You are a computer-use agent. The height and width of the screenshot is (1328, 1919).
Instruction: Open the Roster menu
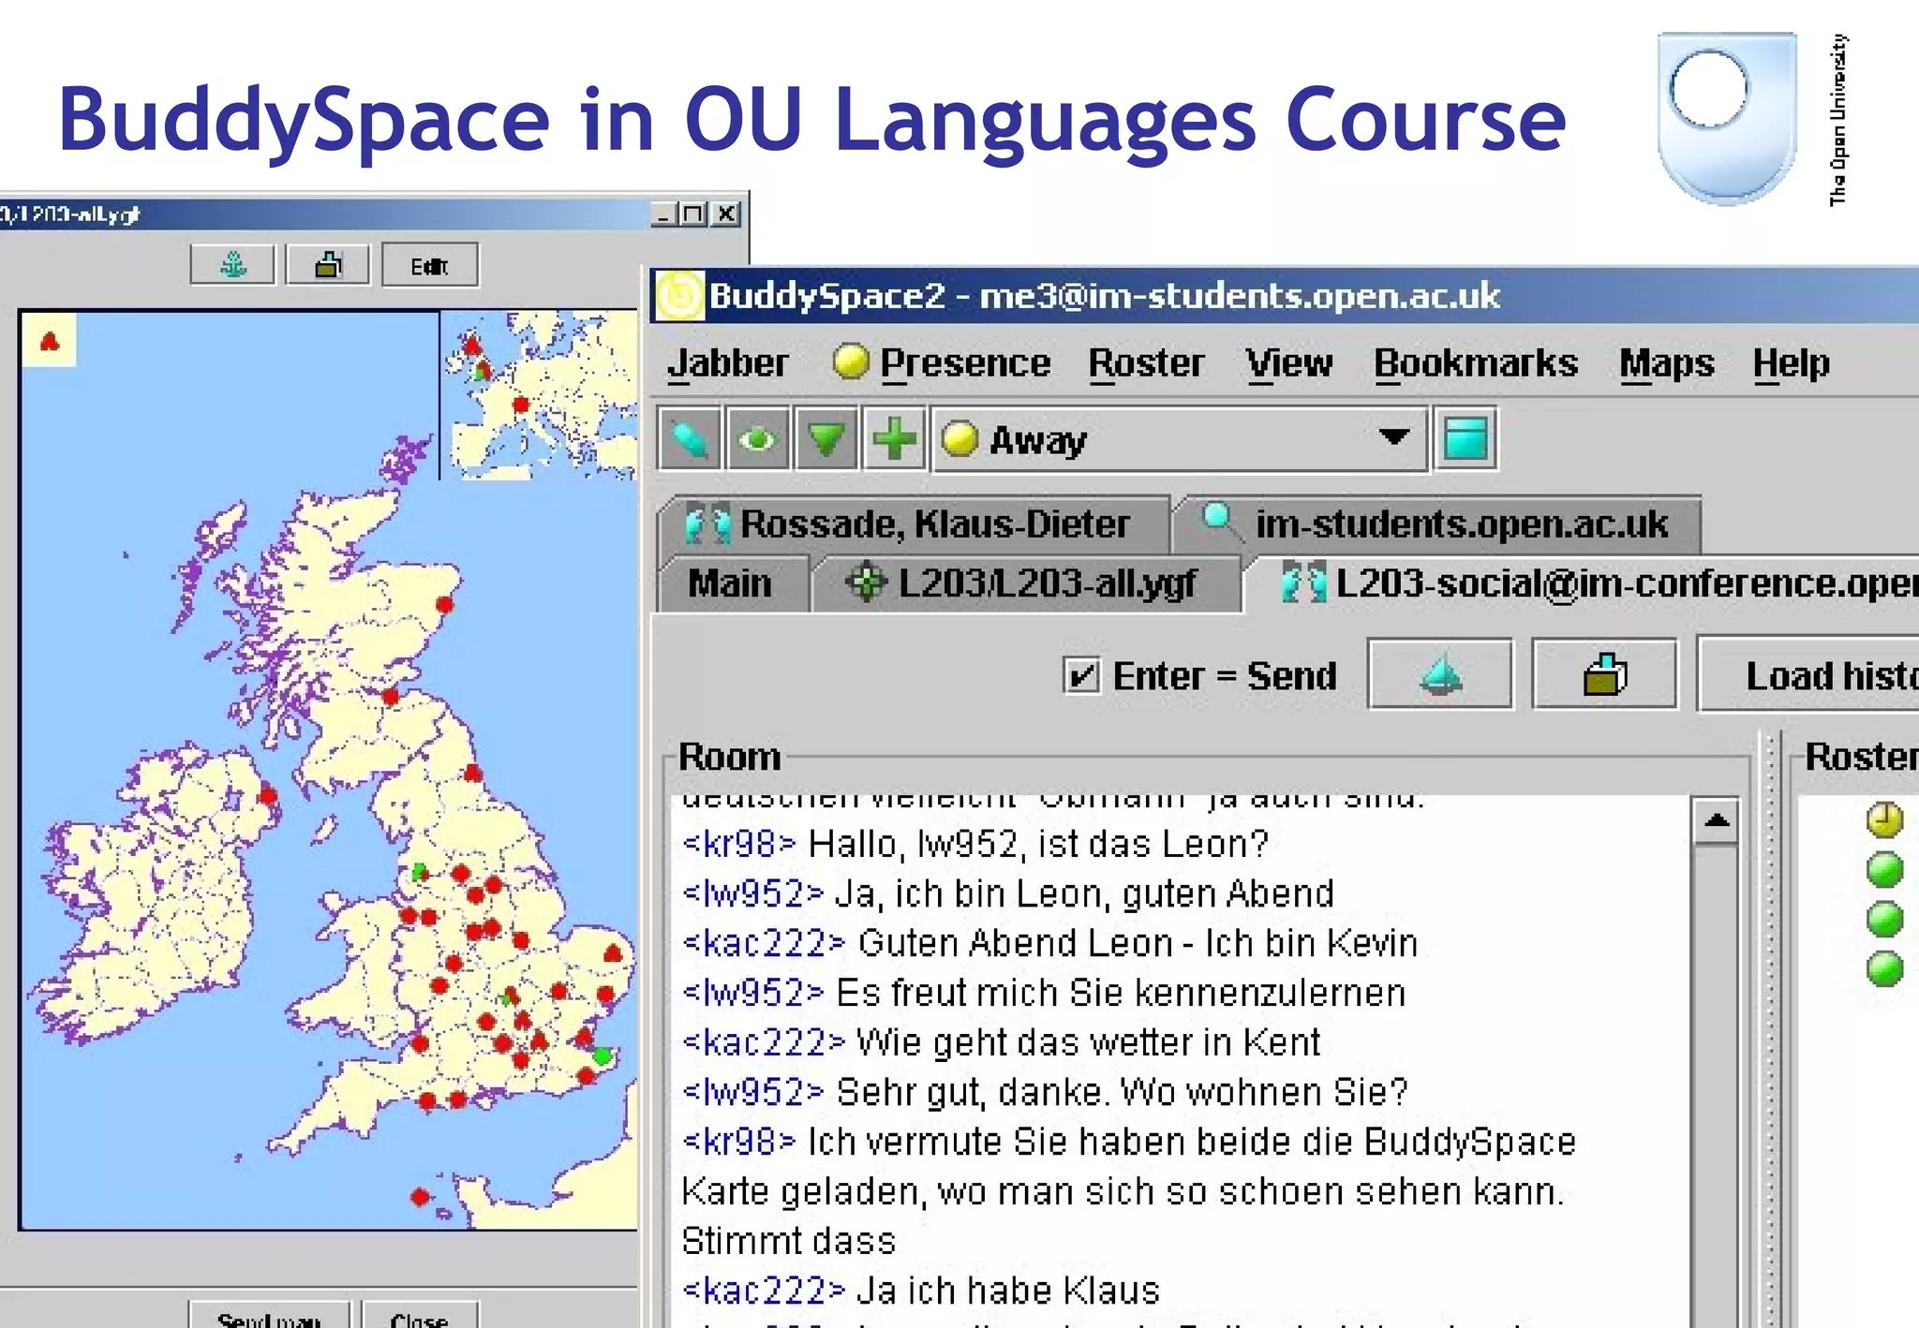pos(1146,362)
